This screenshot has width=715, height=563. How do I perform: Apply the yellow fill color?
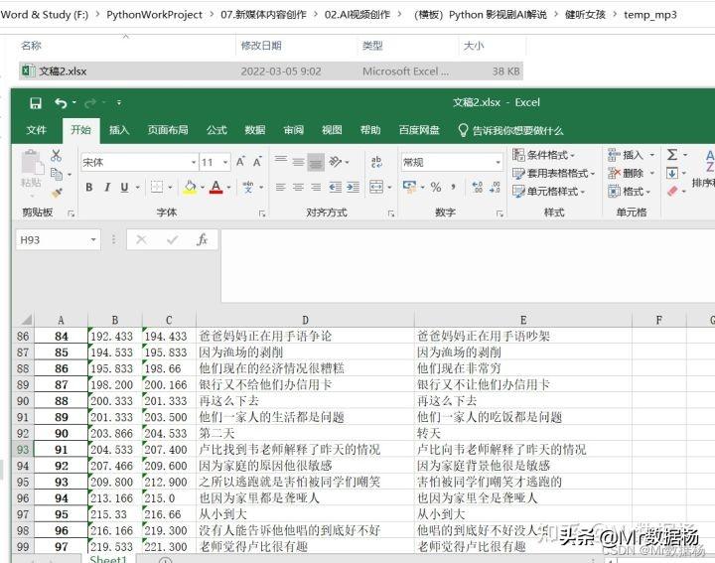point(190,188)
